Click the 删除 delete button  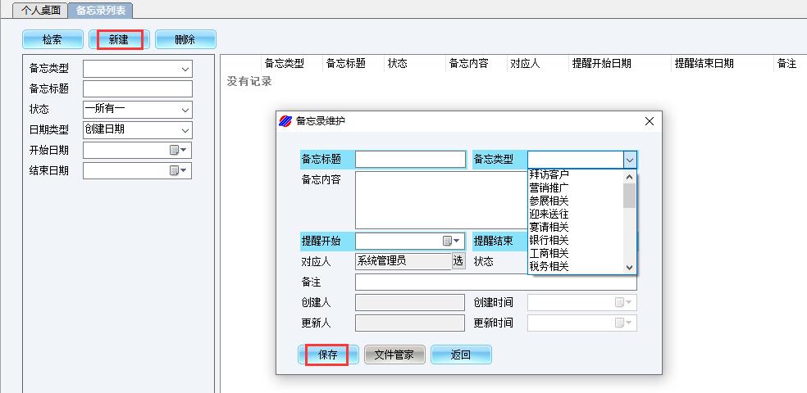pos(185,39)
